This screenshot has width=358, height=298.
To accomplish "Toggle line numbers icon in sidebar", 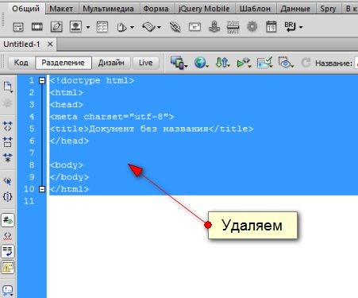I will pyautogui.click(x=7, y=220).
